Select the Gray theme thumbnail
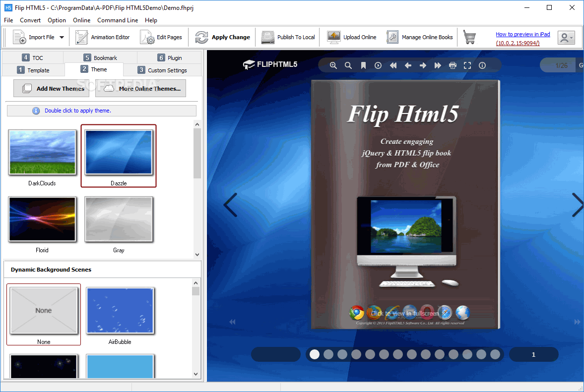584x392 pixels. [x=119, y=219]
